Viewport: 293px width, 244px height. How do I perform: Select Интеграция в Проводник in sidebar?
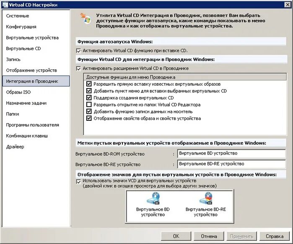coord(36,81)
